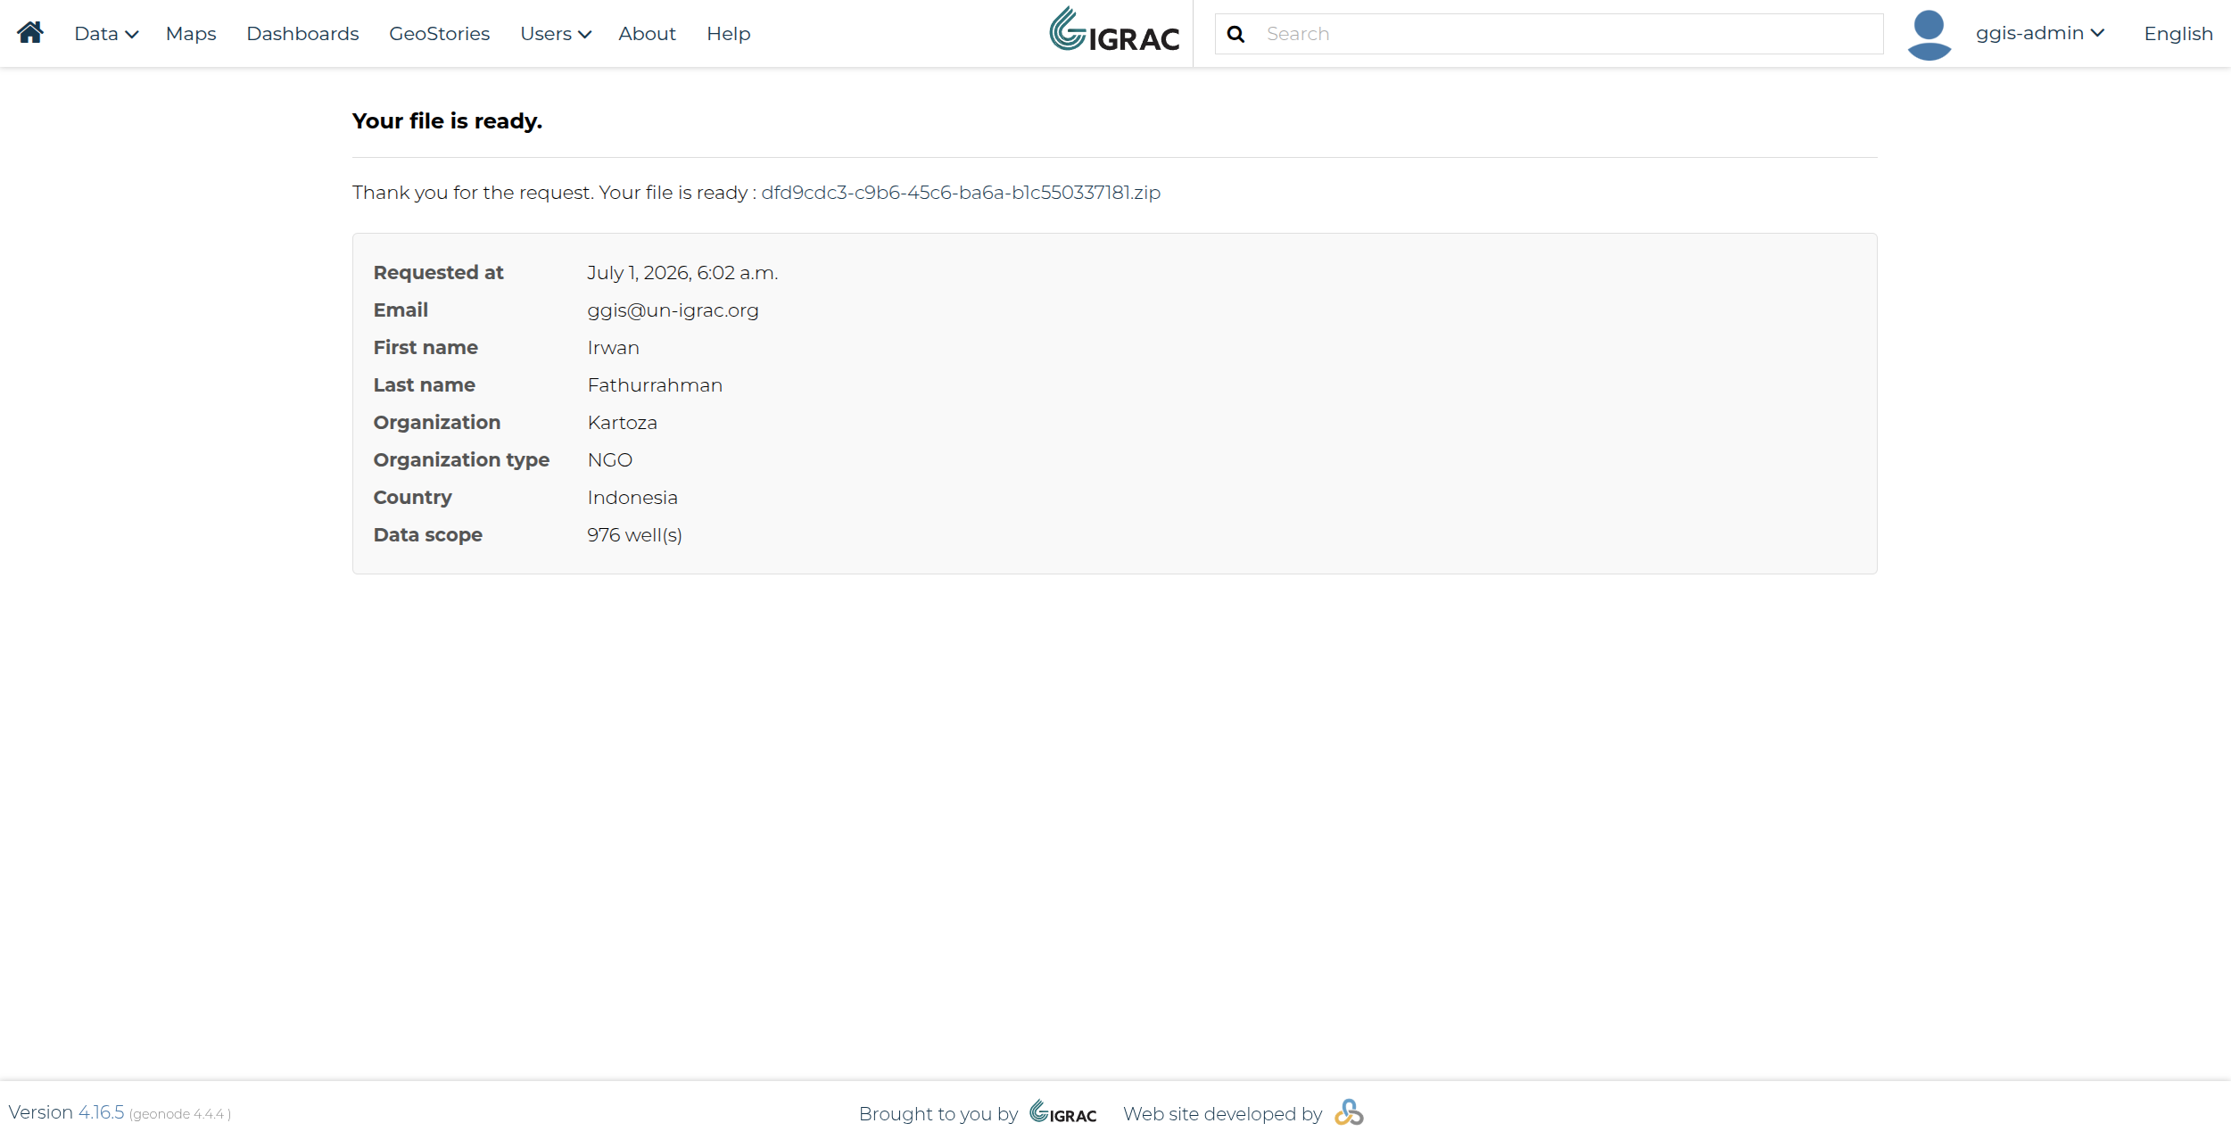Switch language via English selector
The image size is (2231, 1148).
point(2178,34)
